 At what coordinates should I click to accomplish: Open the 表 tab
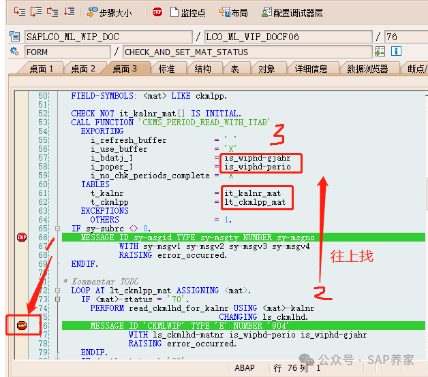[x=235, y=69]
